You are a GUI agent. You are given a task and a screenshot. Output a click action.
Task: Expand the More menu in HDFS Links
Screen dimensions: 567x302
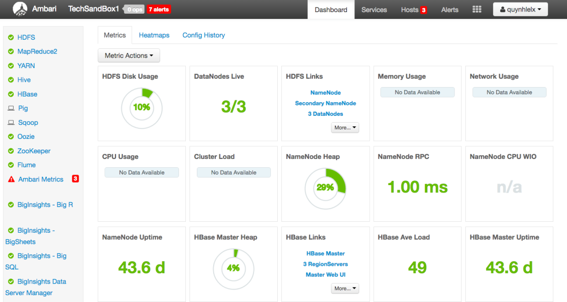click(345, 127)
